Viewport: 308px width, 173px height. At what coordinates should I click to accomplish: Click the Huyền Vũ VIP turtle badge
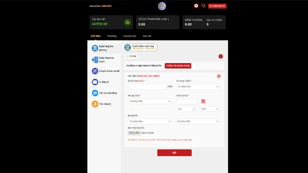tap(127, 22)
